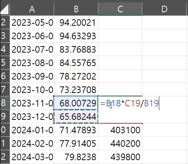Select date cell 2024-01-0
This screenshot has height=164, width=188.
[x=32, y=130]
